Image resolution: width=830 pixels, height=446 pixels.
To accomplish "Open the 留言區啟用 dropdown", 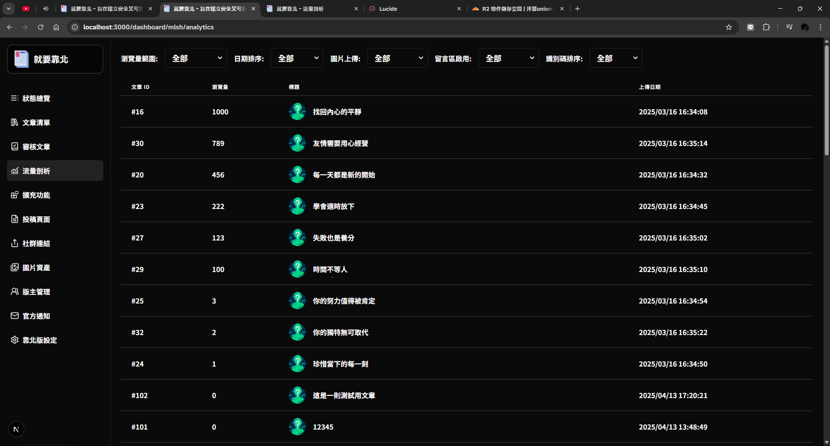I will click(508, 58).
